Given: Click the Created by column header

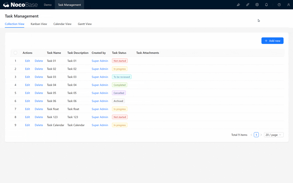Looking at the screenshot, I should [x=99, y=53].
